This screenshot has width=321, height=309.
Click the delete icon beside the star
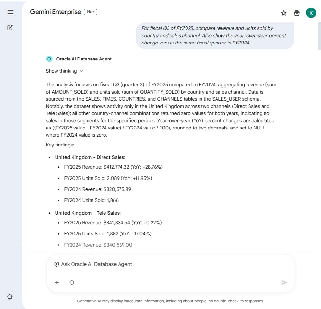pyautogui.click(x=297, y=13)
